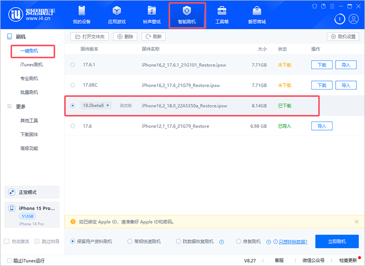Expand the 18.0beta8 version dropdown

(x=107, y=105)
